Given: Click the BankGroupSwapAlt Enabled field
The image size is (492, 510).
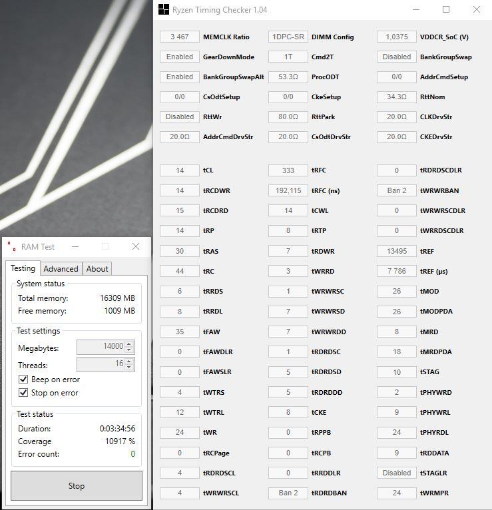Looking at the screenshot, I should pyautogui.click(x=180, y=77).
